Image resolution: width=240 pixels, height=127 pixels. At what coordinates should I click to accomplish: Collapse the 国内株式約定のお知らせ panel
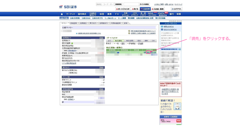click(180, 49)
